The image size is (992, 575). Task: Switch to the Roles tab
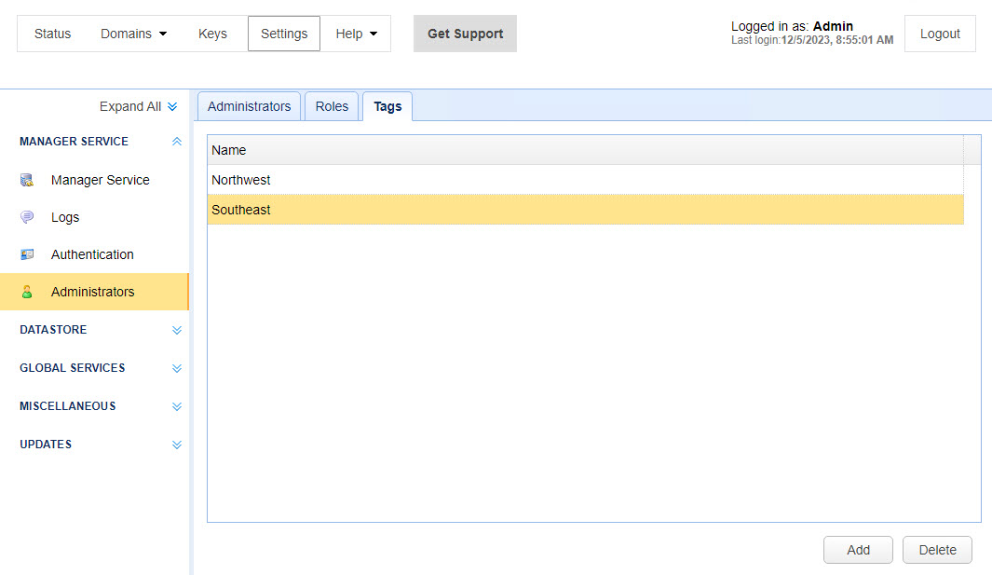coord(332,106)
